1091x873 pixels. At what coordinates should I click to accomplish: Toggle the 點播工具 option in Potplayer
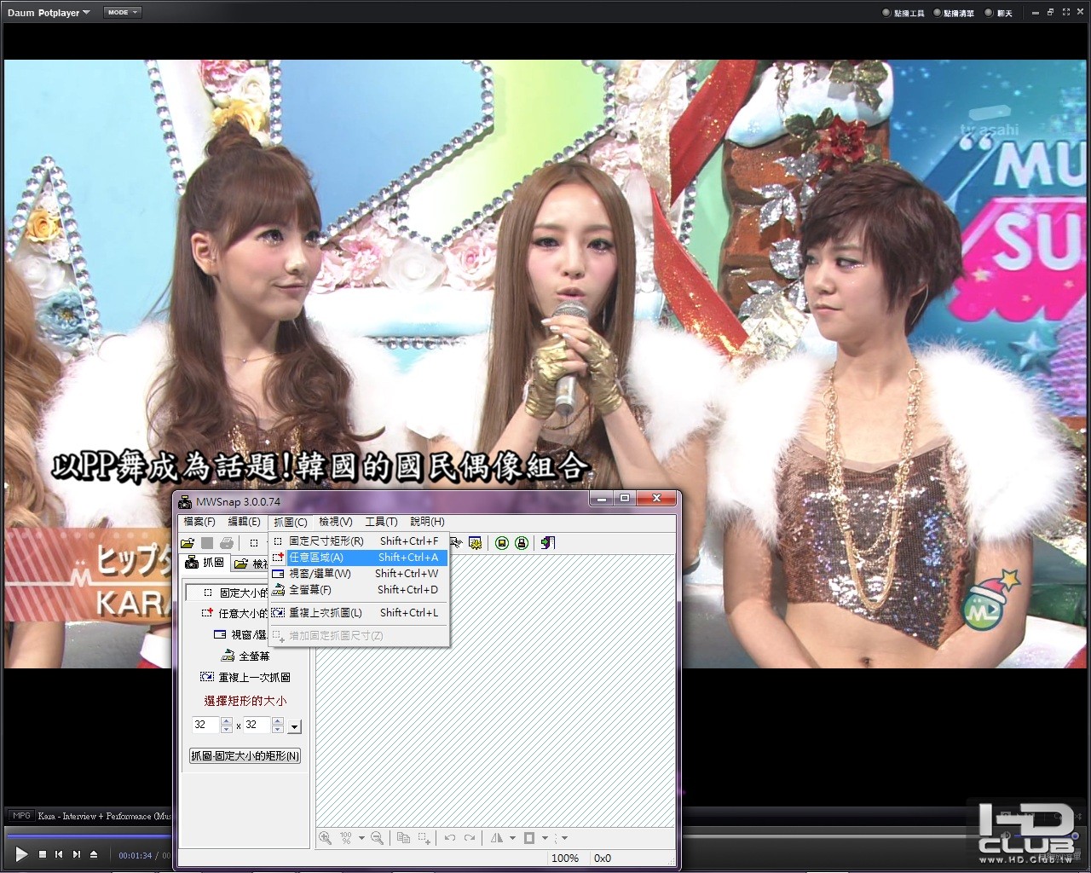tap(903, 13)
